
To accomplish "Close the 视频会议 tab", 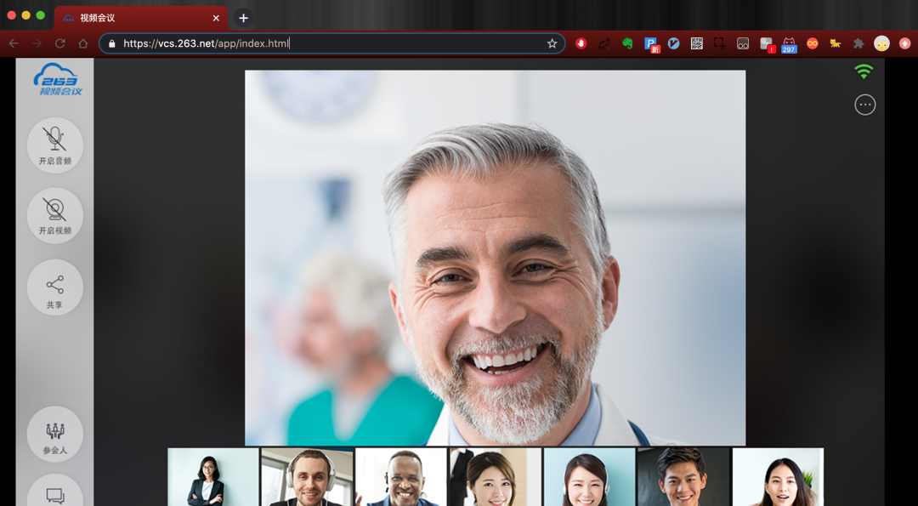I will pos(216,18).
